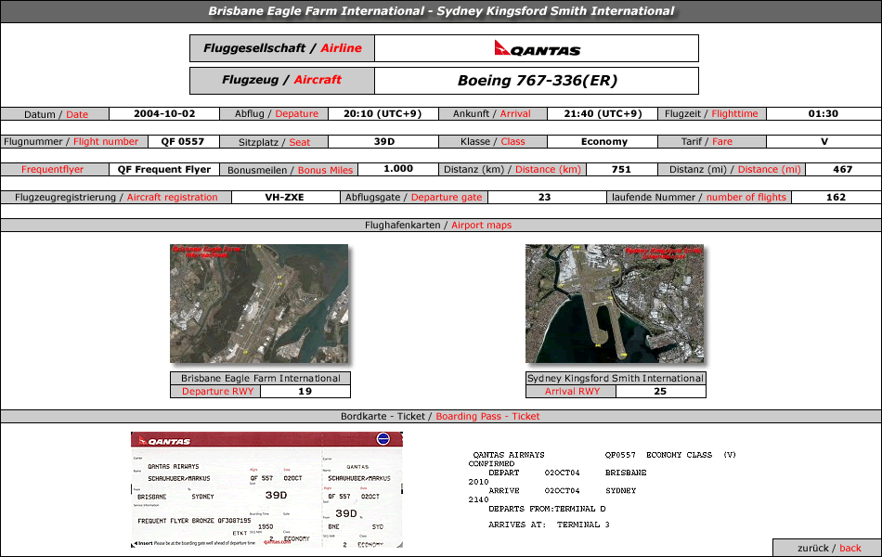Click the DEPARTS FROM:TERMINAL D line

(547, 509)
